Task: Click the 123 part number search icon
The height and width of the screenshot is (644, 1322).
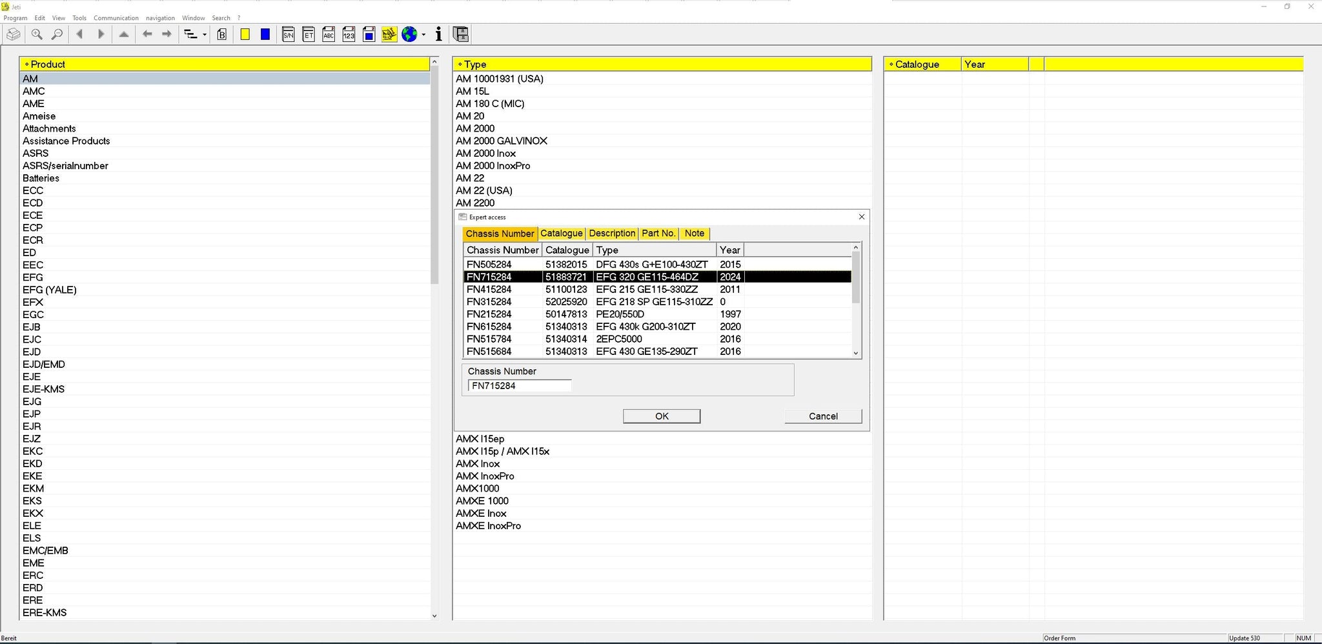Action: [349, 35]
